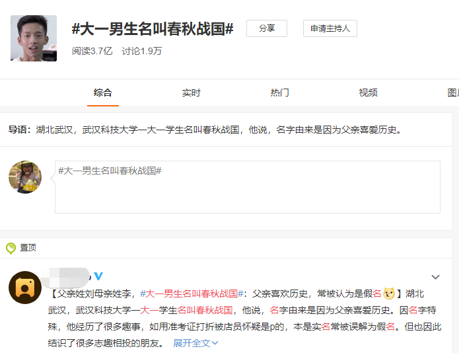Click the doge emoji in the post
Image resolution: width=459 pixels, height=353 pixels.
point(389,293)
